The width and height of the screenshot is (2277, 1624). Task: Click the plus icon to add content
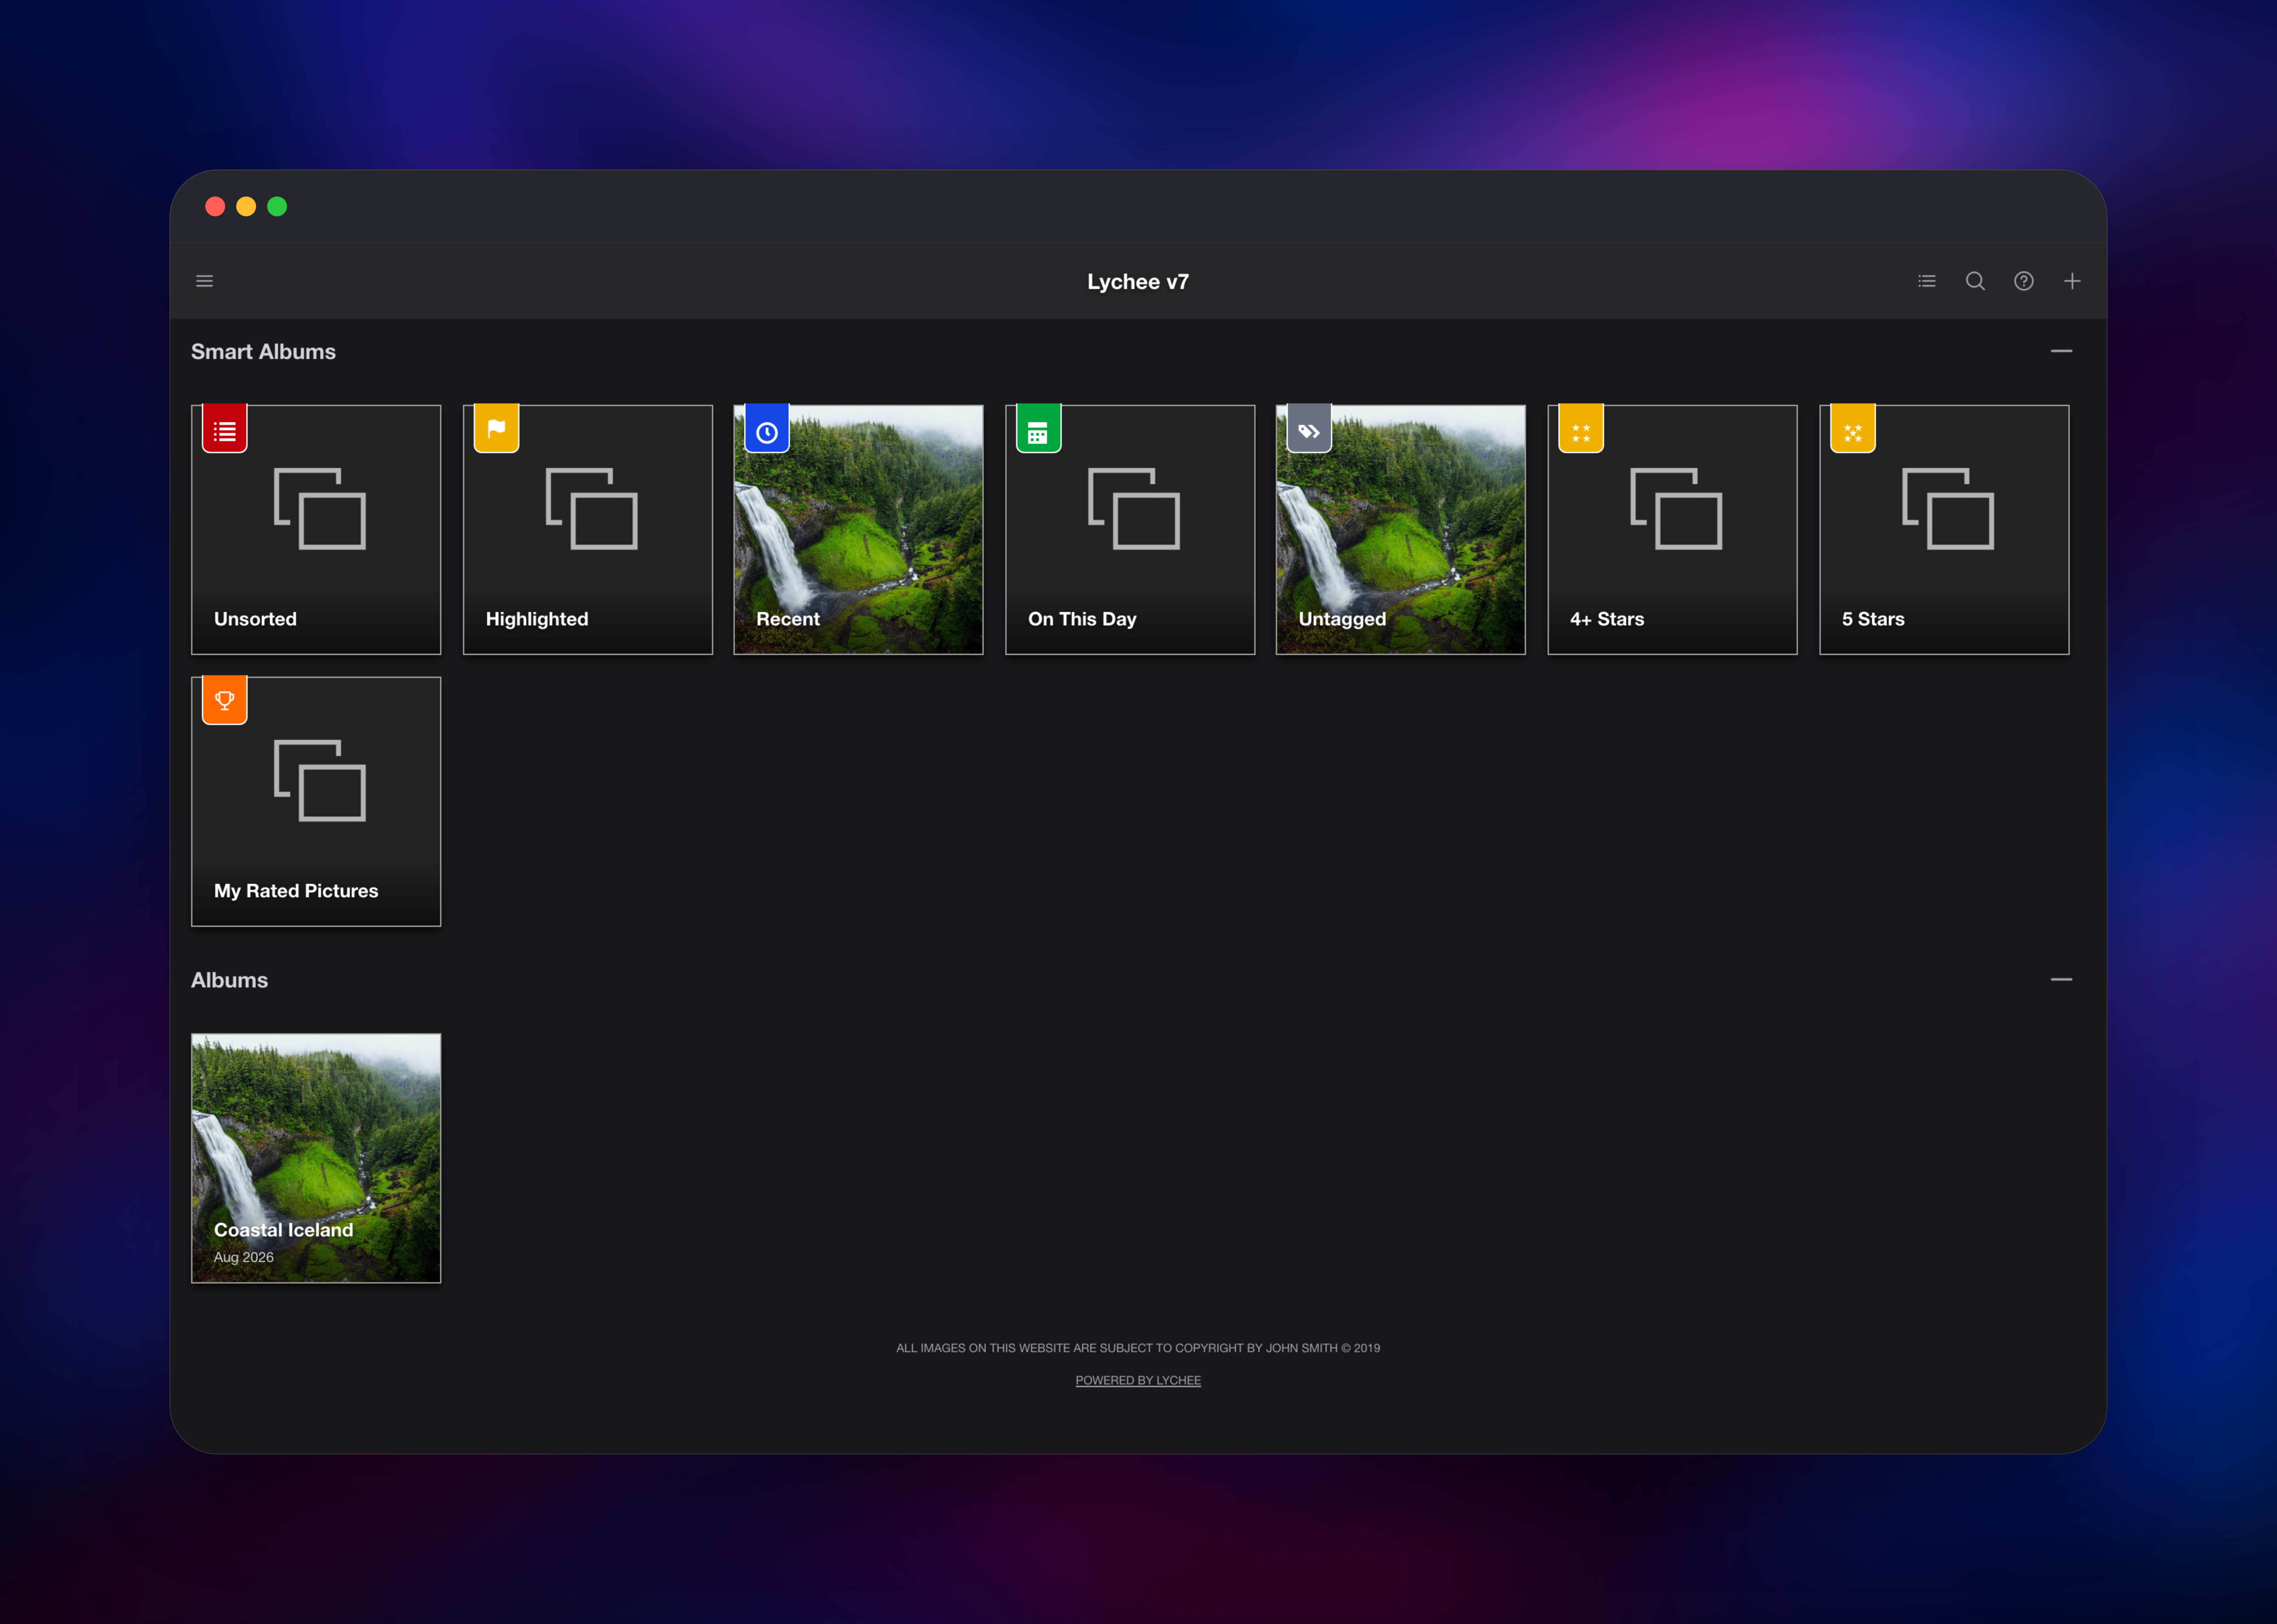[2072, 281]
